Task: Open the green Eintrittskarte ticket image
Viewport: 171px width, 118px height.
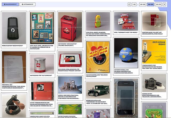Action: 70,109
